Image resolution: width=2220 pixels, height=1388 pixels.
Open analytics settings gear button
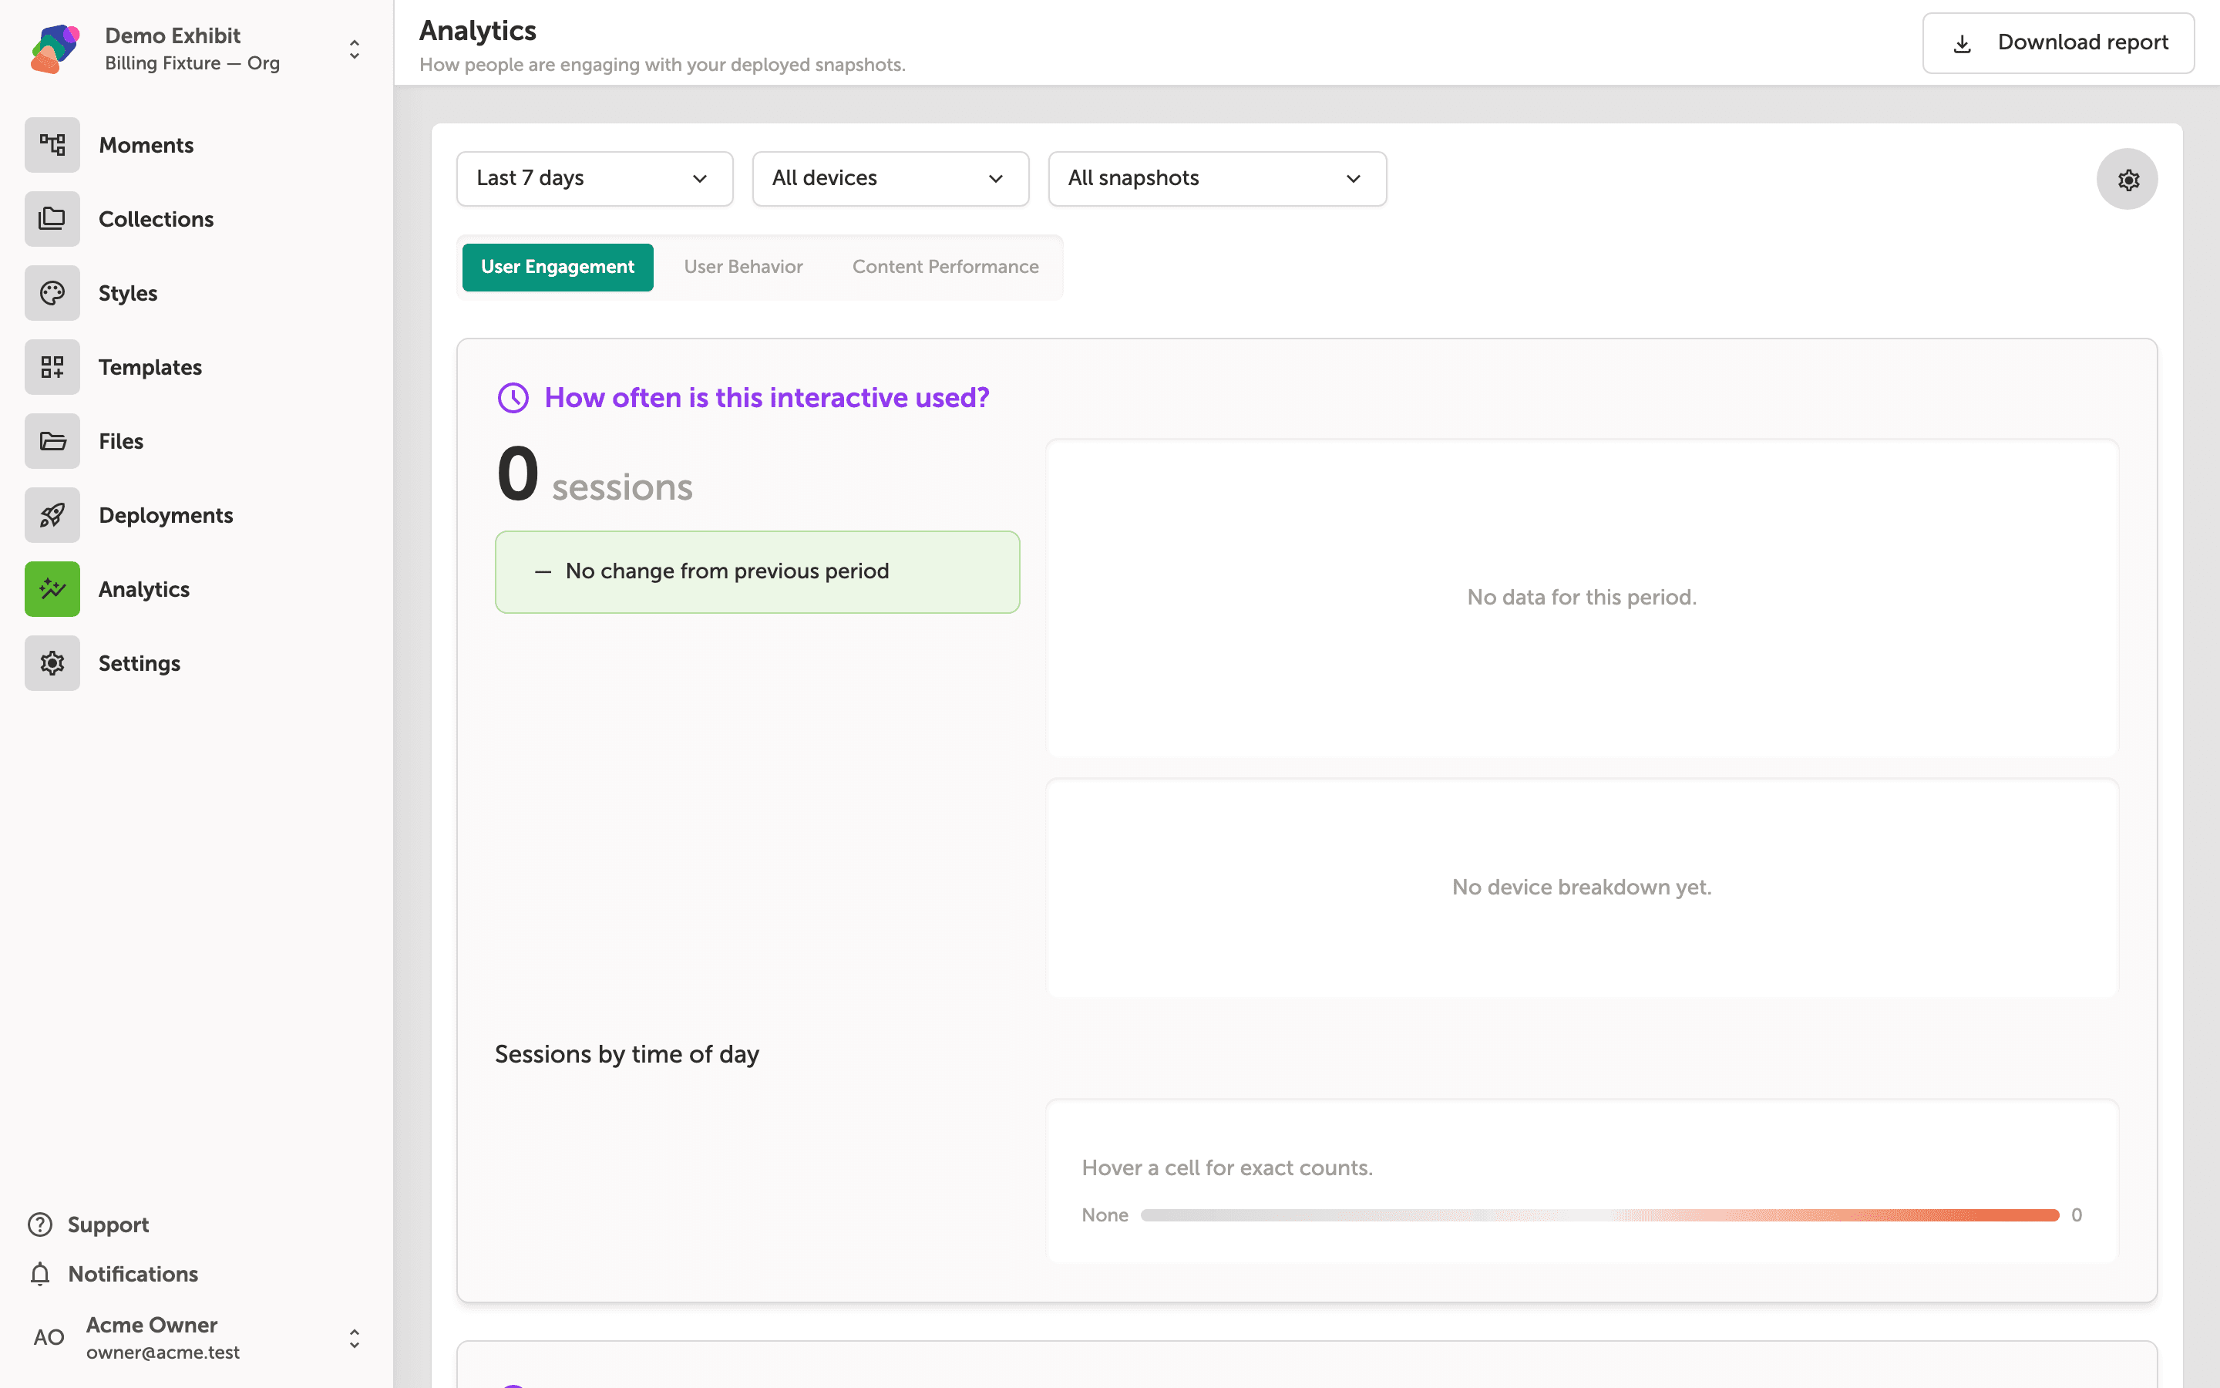2127,179
